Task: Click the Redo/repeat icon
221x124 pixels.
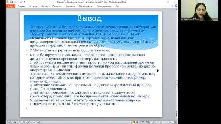Action: (x=21, y=2)
